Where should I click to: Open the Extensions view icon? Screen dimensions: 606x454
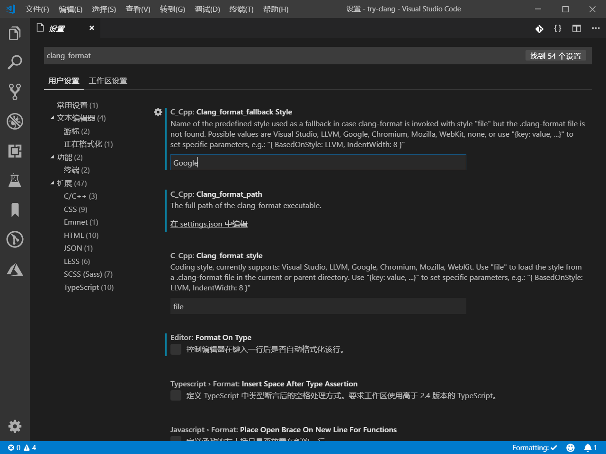click(15, 151)
